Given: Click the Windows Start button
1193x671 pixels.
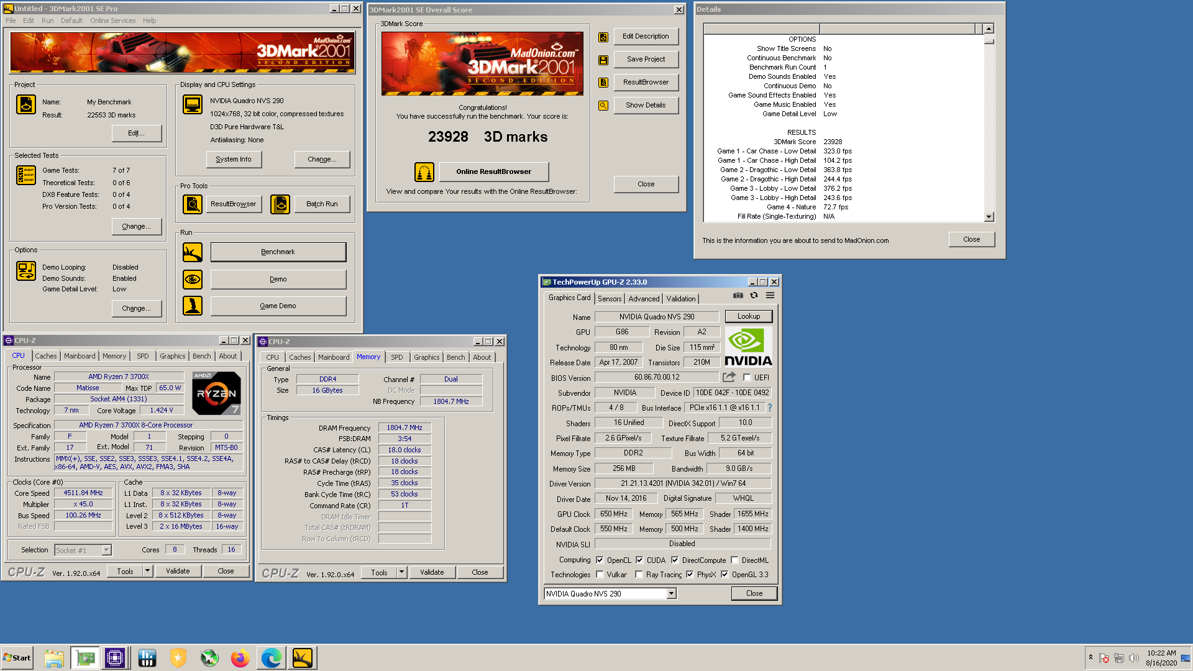Looking at the screenshot, I should (17, 658).
